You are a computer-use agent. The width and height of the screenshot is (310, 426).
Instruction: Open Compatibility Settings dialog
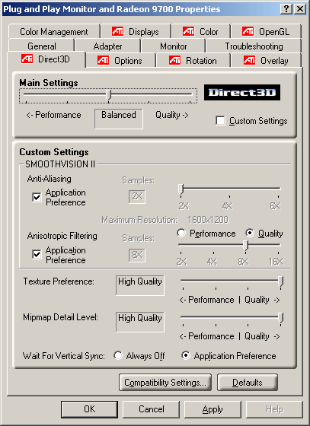coord(165,383)
